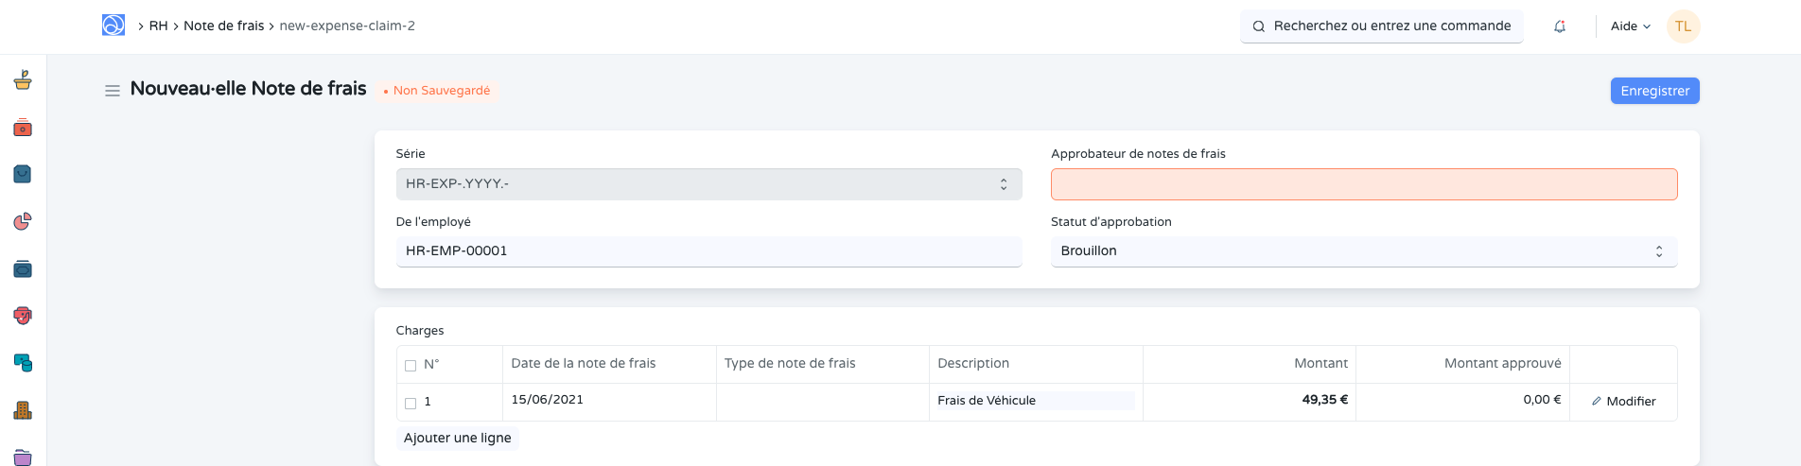Click the Enregistrer button
Viewport: 1801px width, 466px height.
1654,91
